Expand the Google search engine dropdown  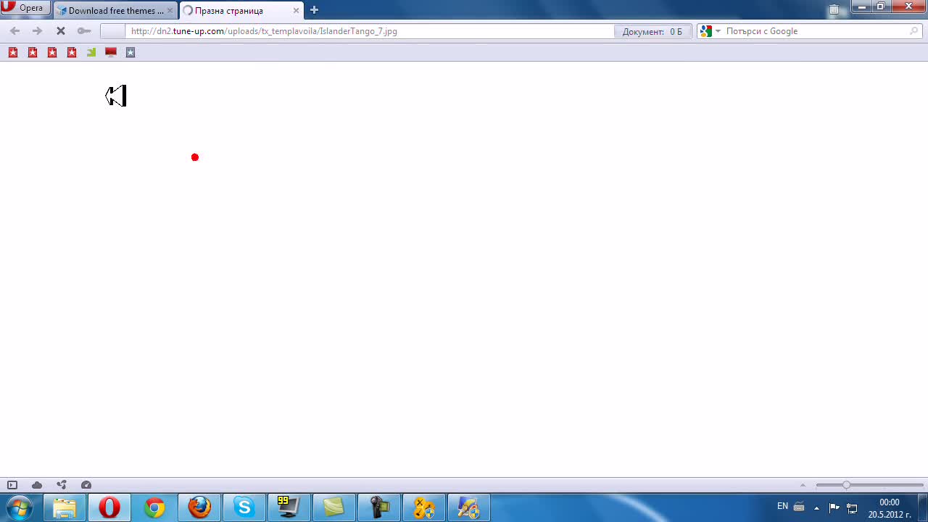pos(710,31)
